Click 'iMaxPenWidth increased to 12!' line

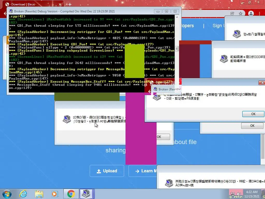click(x=92, y=58)
